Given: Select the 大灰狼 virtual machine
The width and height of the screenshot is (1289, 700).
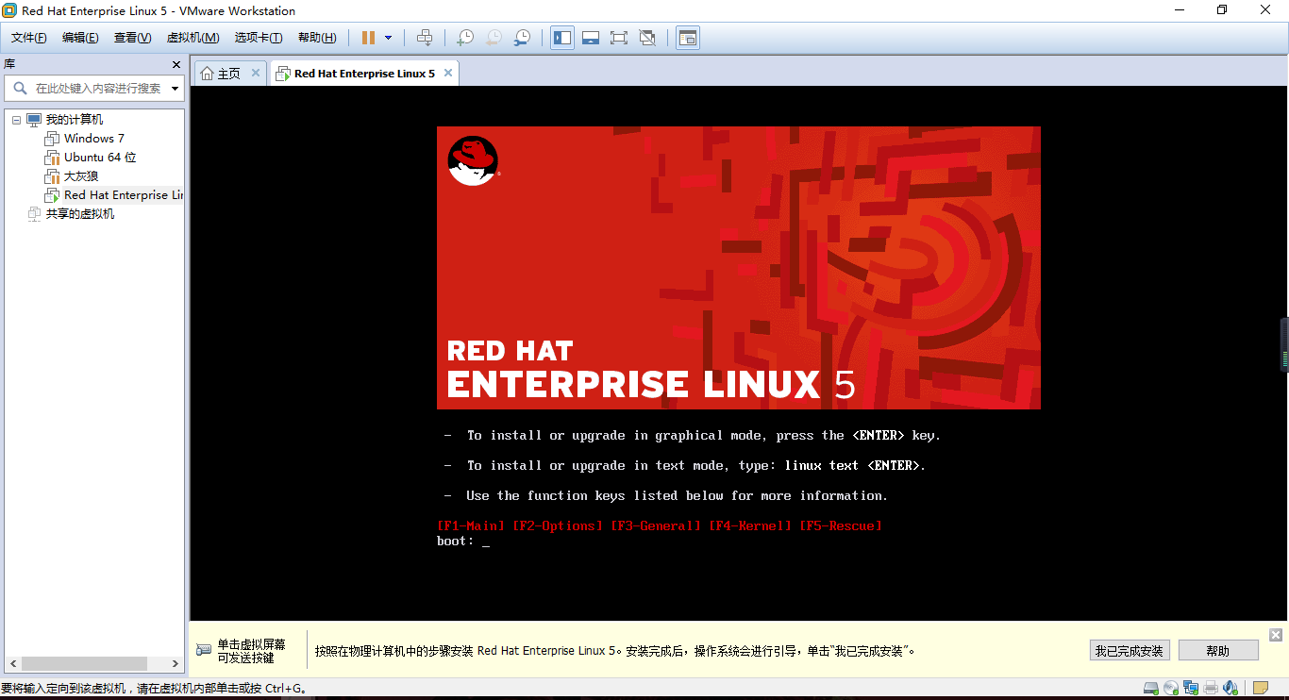Looking at the screenshot, I should (x=81, y=176).
